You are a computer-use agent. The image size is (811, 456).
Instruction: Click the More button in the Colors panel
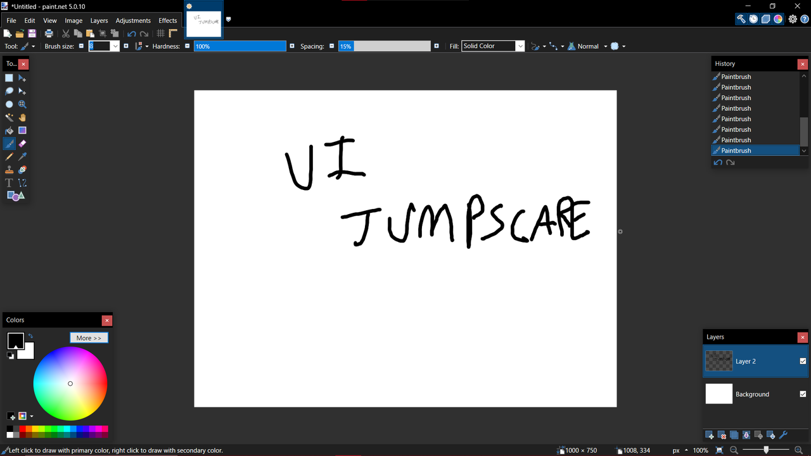(x=89, y=338)
